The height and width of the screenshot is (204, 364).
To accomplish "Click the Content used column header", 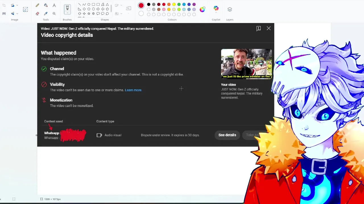I will [x=53, y=121].
